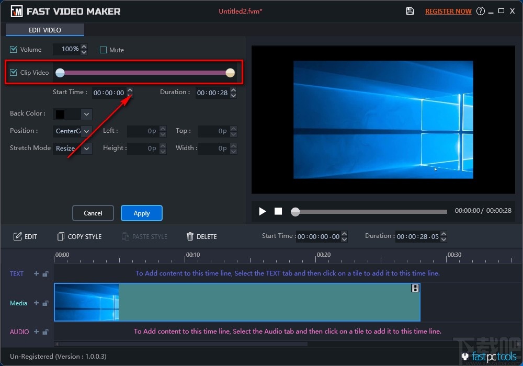Click the timeline horizontal scrollbar
Viewport: 523px width, 366px height.
184,344
